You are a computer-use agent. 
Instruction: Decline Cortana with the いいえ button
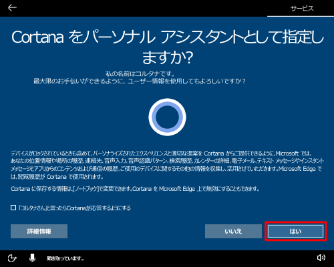pos(233,231)
